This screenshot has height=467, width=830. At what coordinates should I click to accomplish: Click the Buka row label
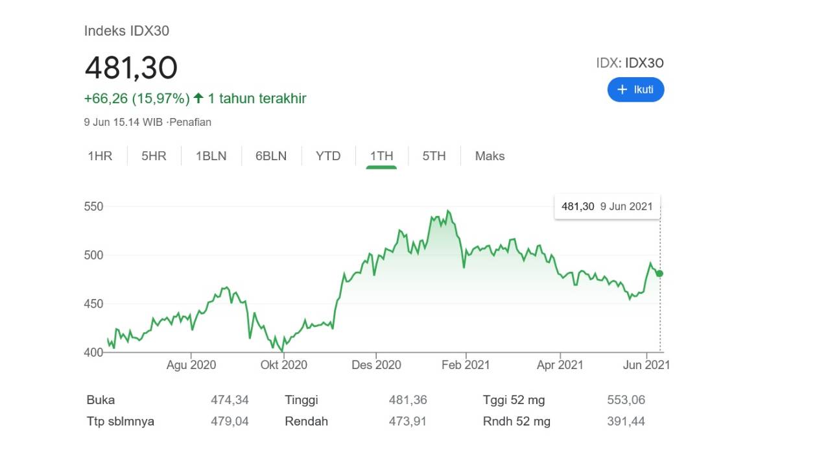coord(101,400)
